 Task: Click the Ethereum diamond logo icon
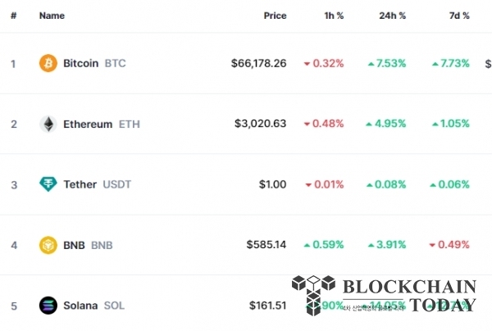(x=48, y=124)
